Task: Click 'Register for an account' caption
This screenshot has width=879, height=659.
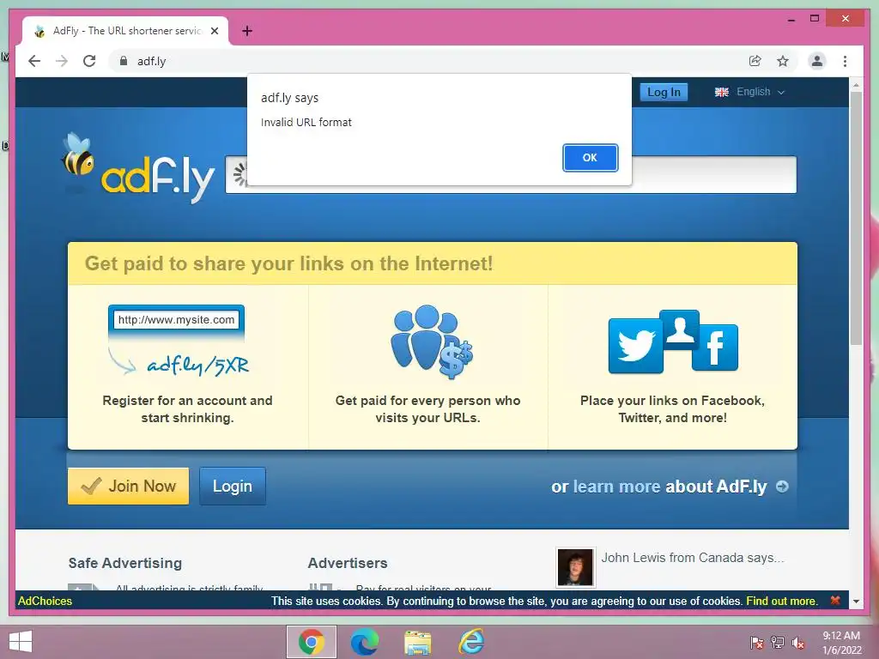Action: [x=187, y=409]
